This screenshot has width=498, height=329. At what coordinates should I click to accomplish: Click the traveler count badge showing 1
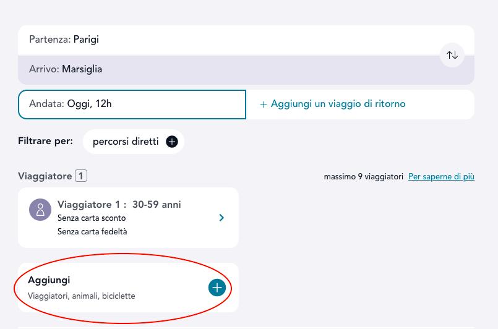coord(81,176)
